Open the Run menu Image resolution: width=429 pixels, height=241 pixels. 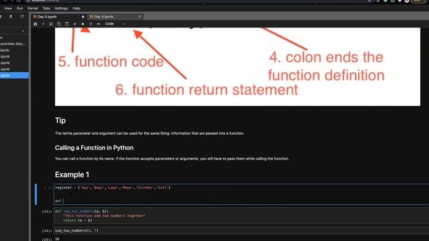[19, 9]
